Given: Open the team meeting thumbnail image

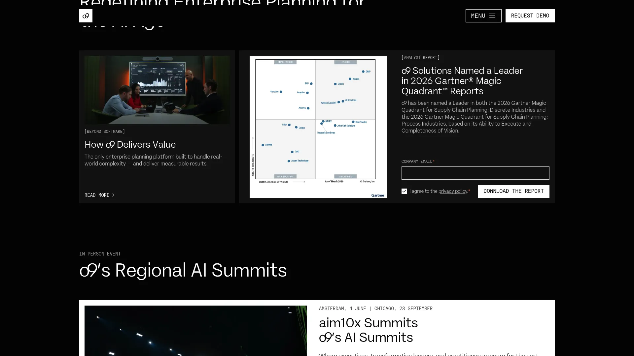Looking at the screenshot, I should tap(157, 90).
